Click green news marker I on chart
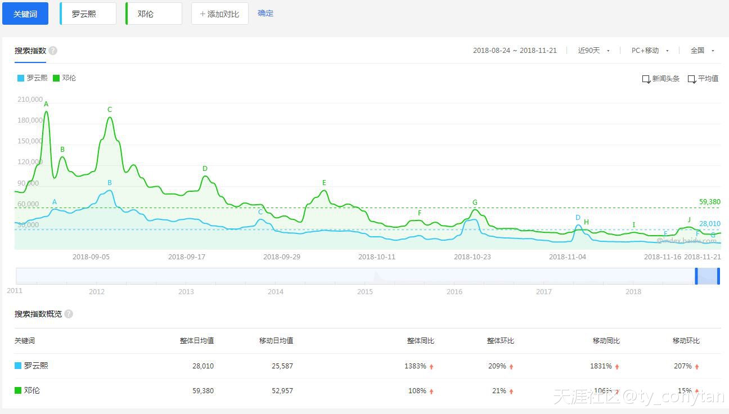Image resolution: width=729 pixels, height=414 pixels. 633,225
